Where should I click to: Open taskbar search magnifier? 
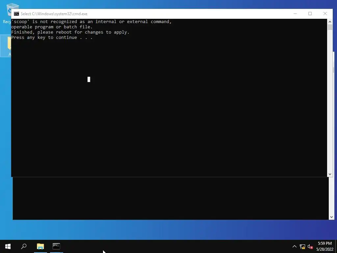pos(24,246)
